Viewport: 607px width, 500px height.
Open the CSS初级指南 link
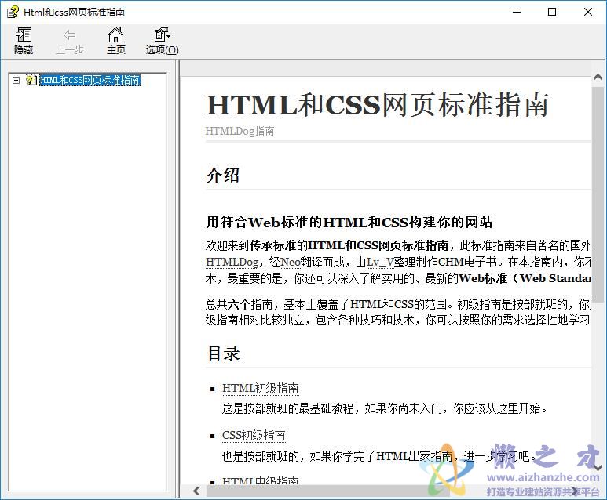254,436
